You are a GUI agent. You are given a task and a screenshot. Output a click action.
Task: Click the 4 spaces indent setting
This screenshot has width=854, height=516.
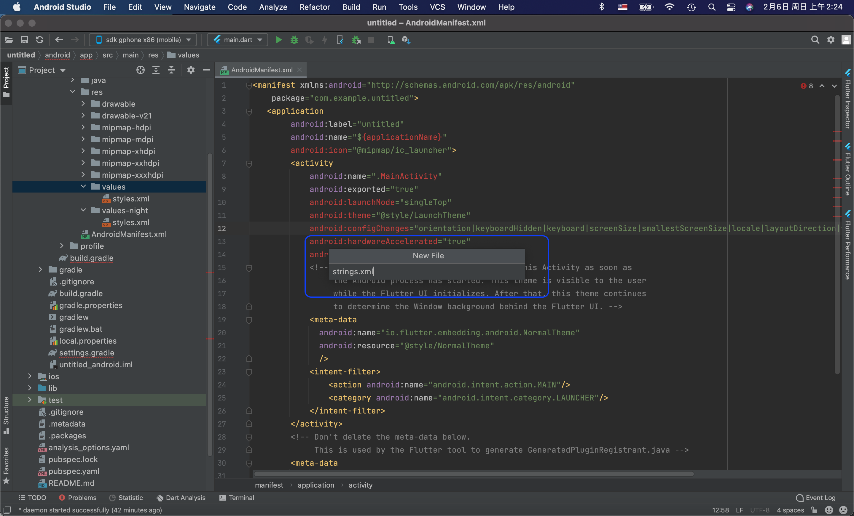pos(790,510)
